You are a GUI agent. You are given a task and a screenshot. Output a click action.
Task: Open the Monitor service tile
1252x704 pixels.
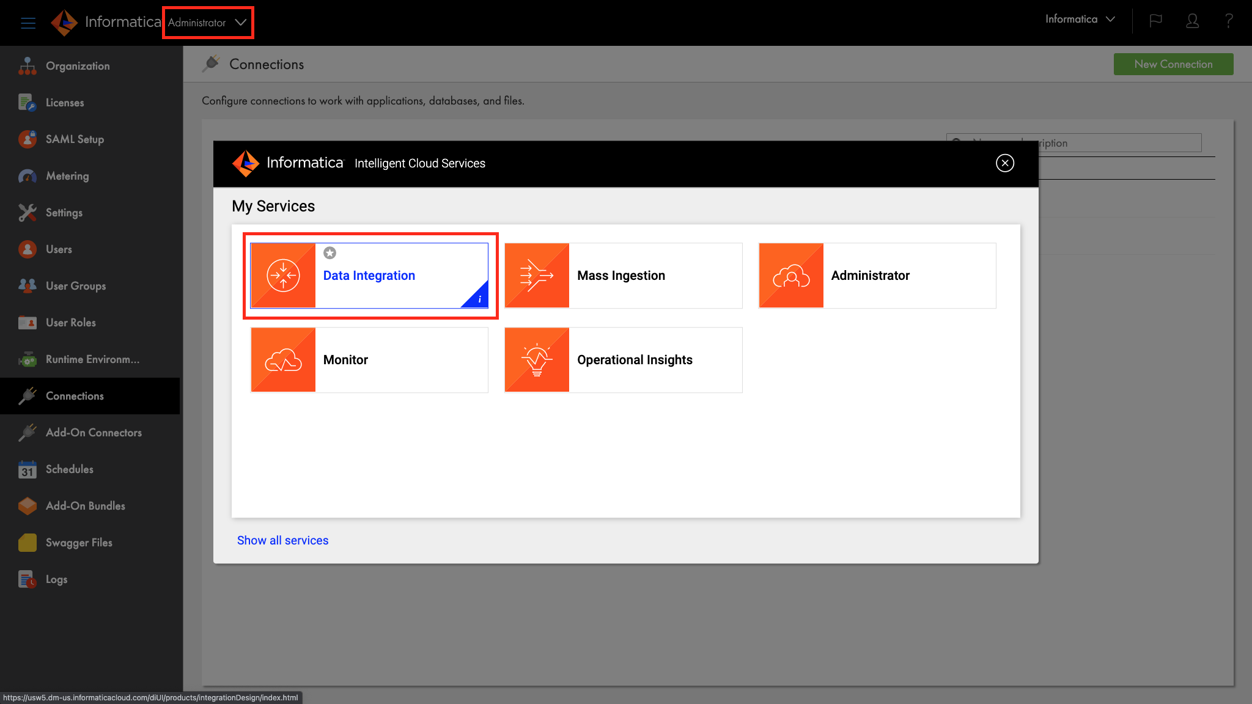coord(369,360)
